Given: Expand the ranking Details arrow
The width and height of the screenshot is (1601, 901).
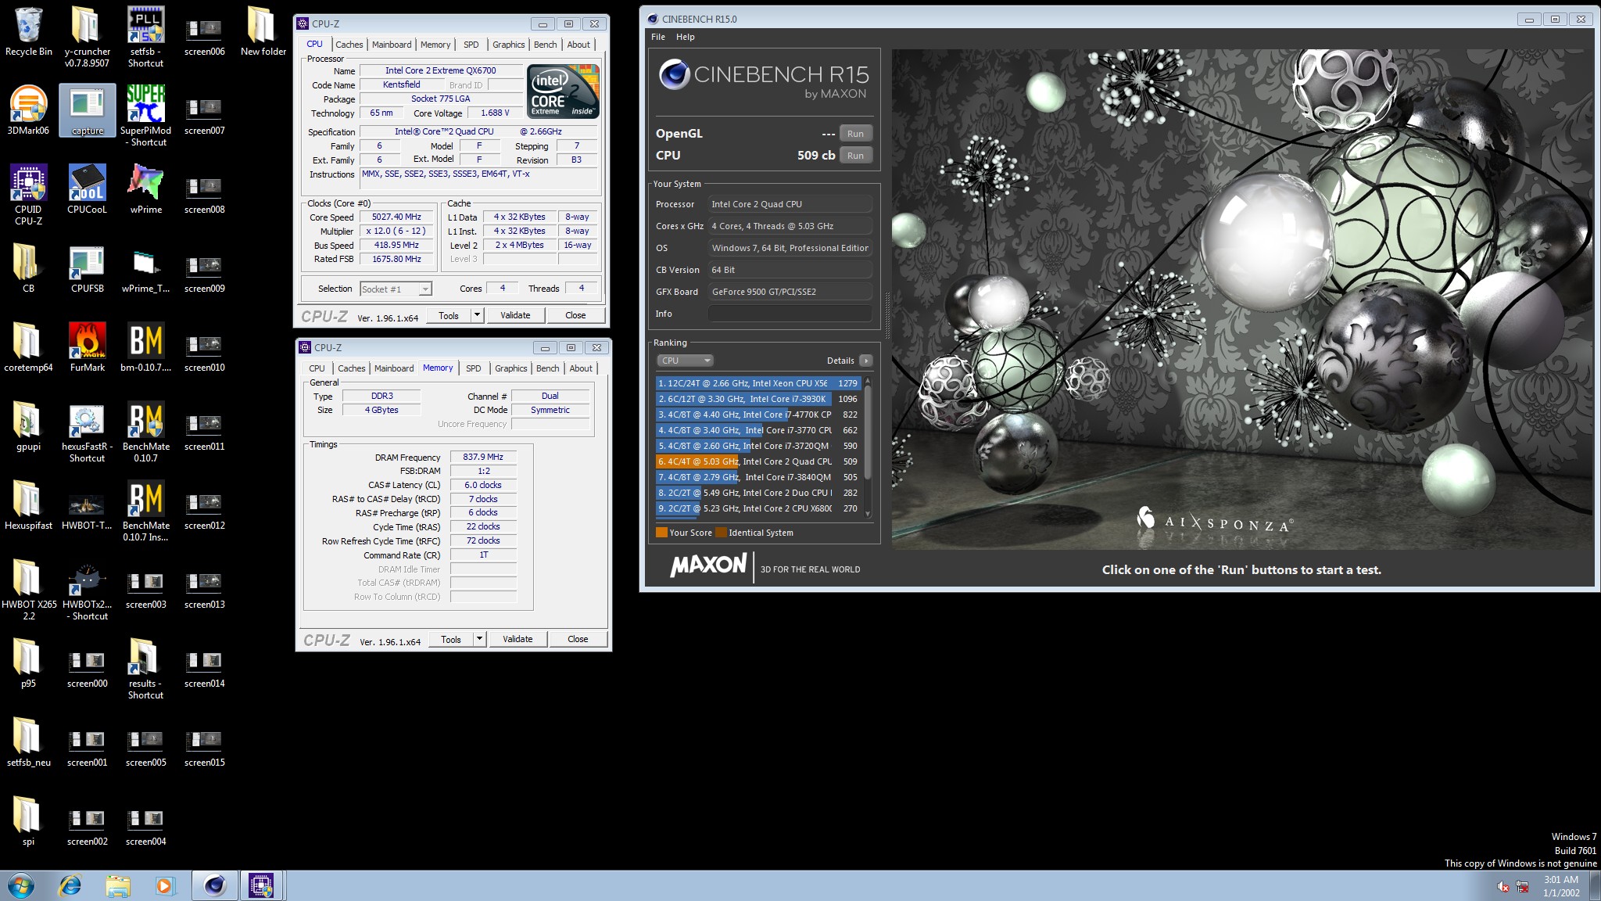Looking at the screenshot, I should [865, 361].
